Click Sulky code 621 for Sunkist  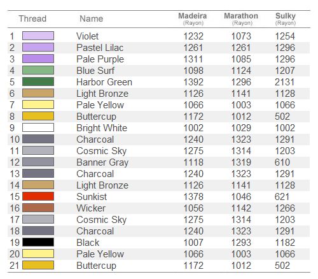click(282, 197)
